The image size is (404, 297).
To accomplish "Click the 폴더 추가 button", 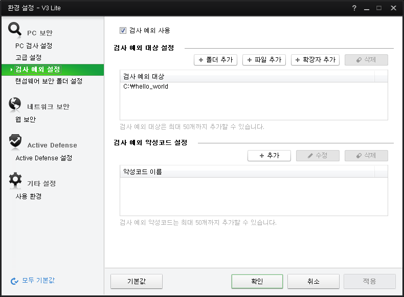I will pyautogui.click(x=215, y=60).
